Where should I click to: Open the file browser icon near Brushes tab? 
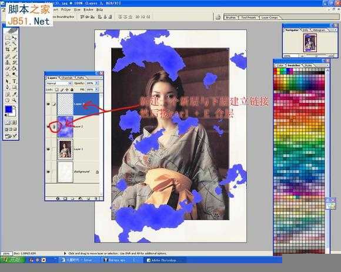pyautogui.click(x=218, y=17)
